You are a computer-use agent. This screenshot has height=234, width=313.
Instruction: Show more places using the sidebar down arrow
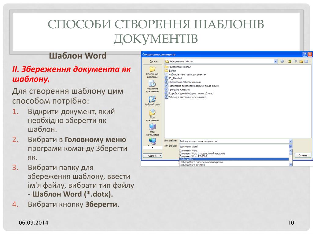coord(153,147)
